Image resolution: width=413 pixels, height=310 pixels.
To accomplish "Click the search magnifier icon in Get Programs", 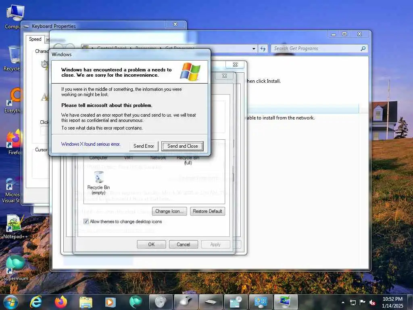I will click(x=363, y=48).
